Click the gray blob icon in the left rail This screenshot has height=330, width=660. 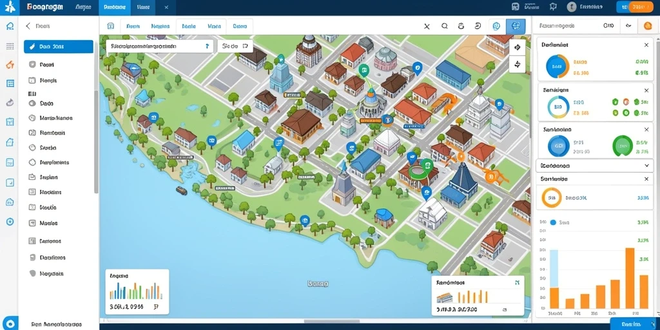[10, 102]
